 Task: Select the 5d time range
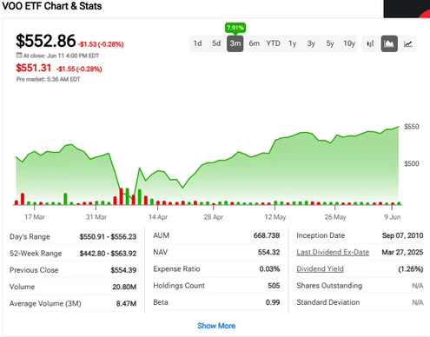[x=216, y=43]
